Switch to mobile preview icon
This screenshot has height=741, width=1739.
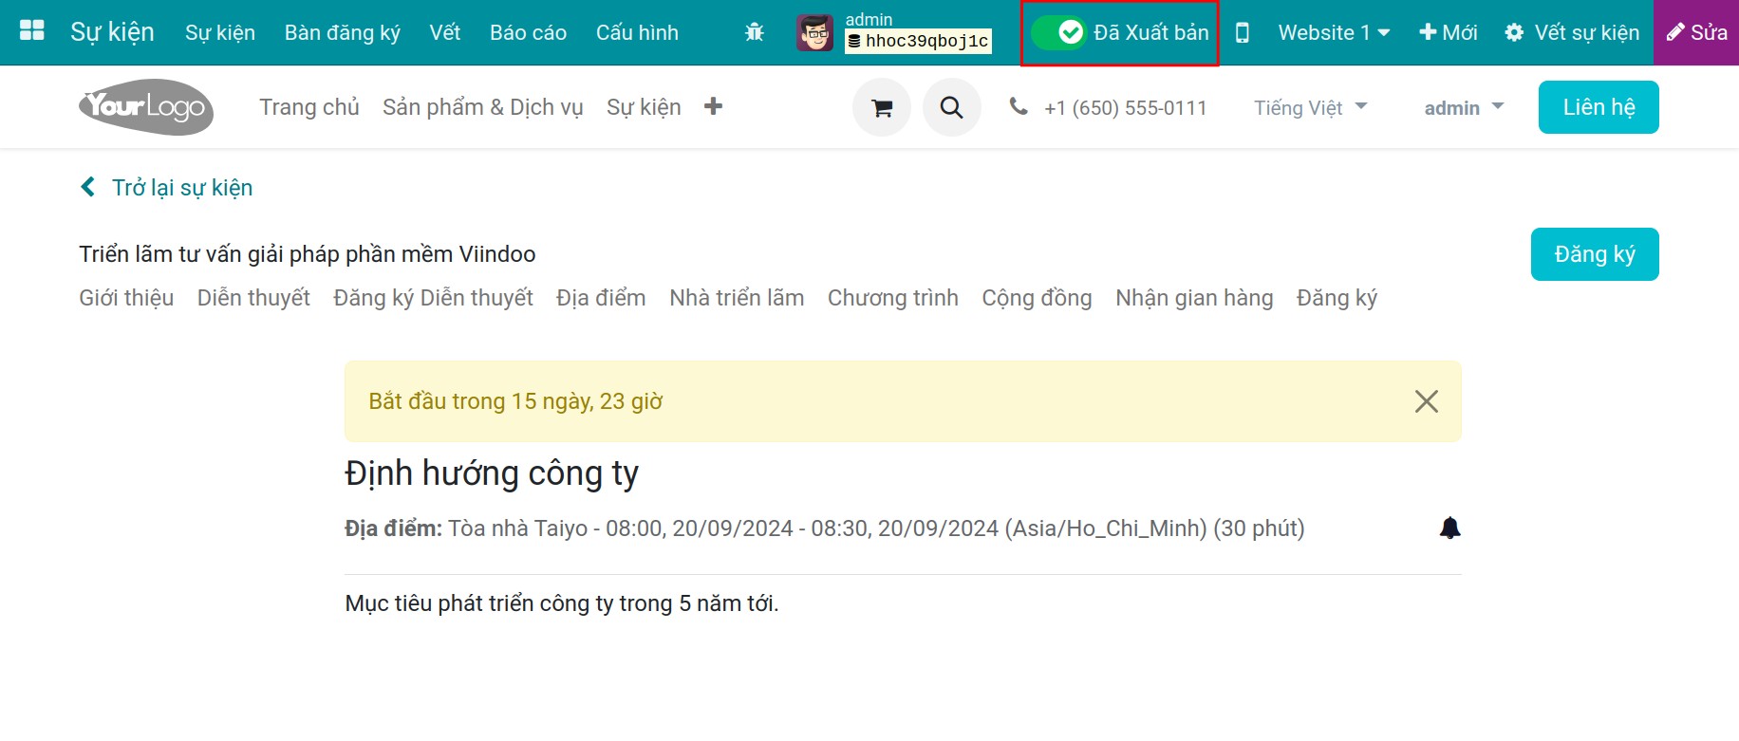pyautogui.click(x=1242, y=33)
